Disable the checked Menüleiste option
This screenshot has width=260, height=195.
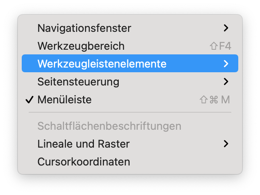click(x=64, y=100)
